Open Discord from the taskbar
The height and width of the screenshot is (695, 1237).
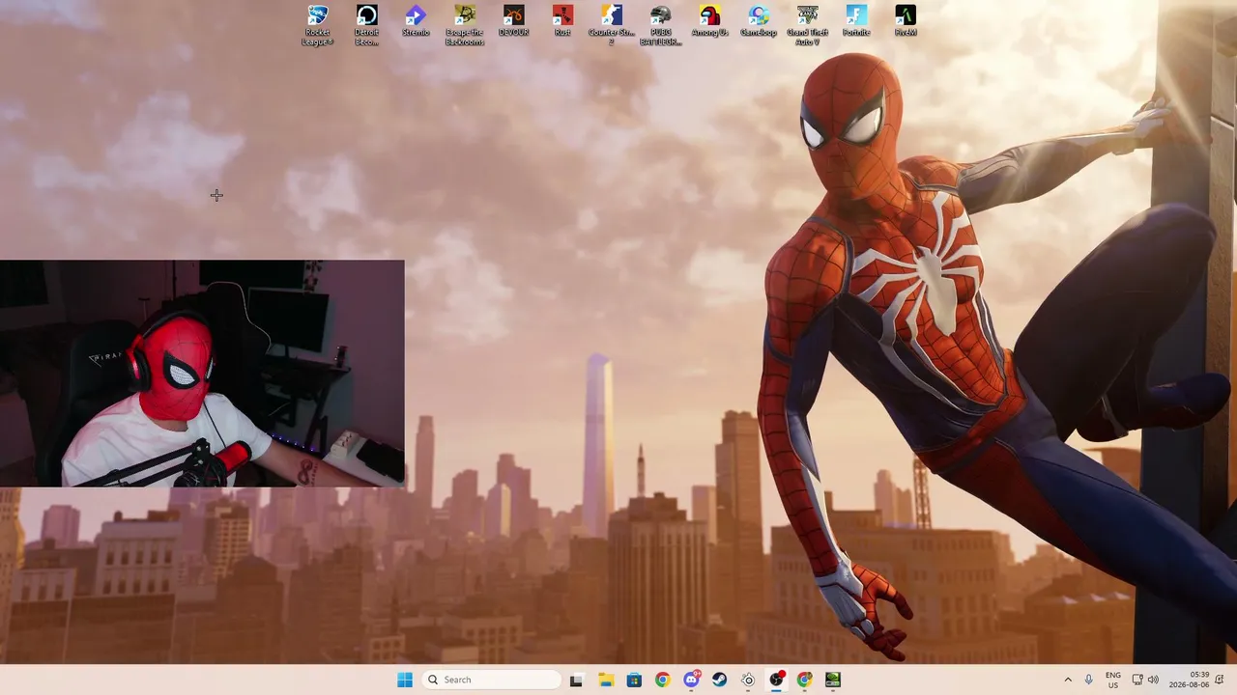(x=691, y=680)
